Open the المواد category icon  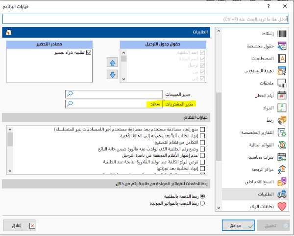coord(282,108)
